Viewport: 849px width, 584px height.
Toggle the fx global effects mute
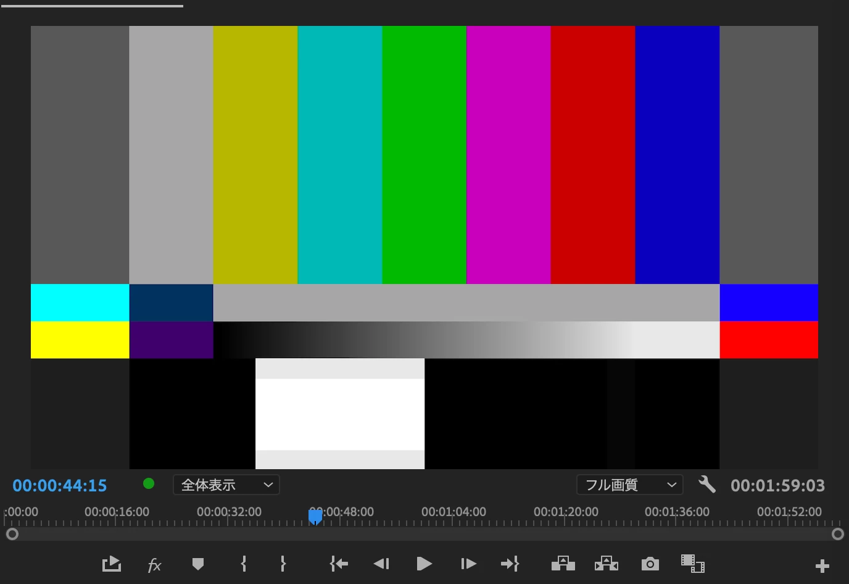(x=154, y=565)
